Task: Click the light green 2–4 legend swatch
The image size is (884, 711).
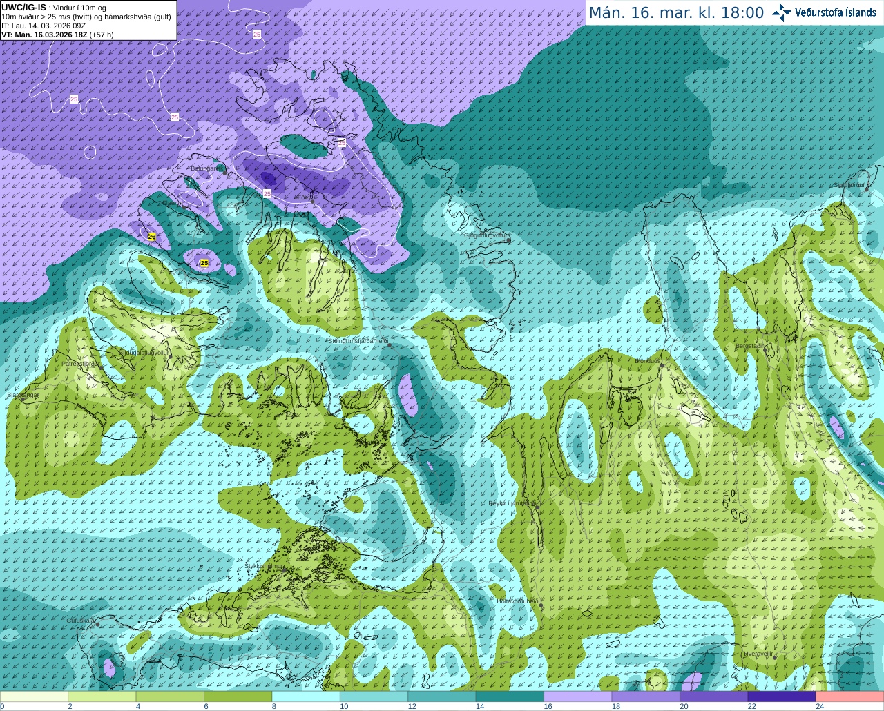Action: click(x=103, y=697)
